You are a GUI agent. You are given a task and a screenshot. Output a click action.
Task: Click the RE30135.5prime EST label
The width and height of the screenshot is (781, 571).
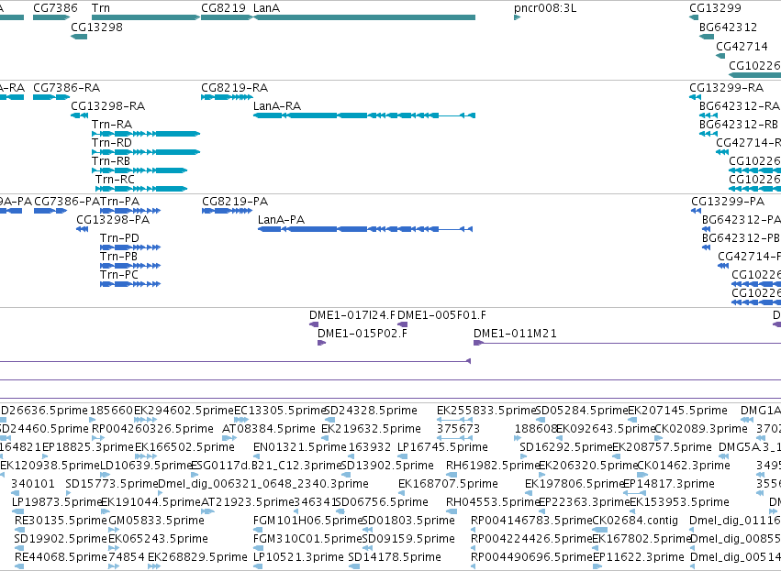[x=61, y=522]
